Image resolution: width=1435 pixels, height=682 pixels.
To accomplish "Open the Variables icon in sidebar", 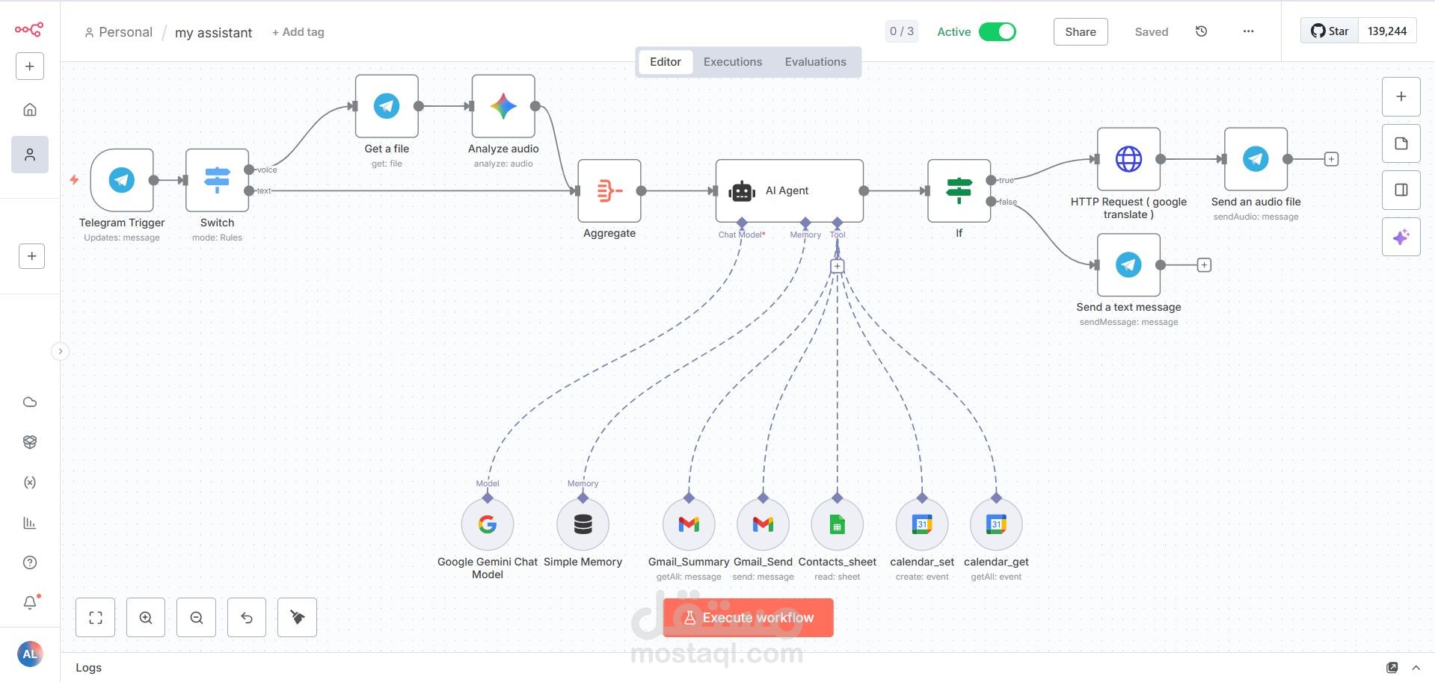I will pyautogui.click(x=30, y=483).
